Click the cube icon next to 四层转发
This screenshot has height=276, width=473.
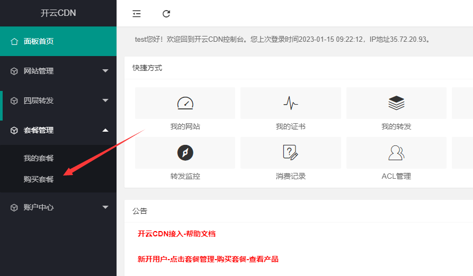pos(14,100)
